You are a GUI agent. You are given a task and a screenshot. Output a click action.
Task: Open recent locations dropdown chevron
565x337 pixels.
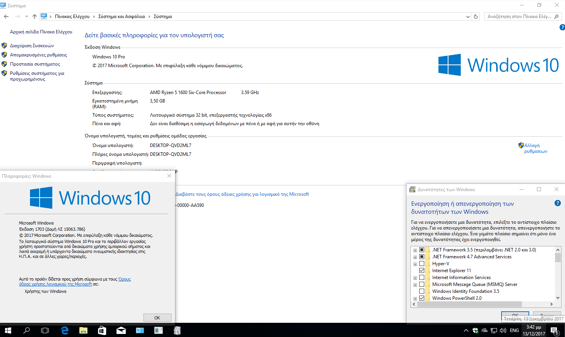[27, 17]
